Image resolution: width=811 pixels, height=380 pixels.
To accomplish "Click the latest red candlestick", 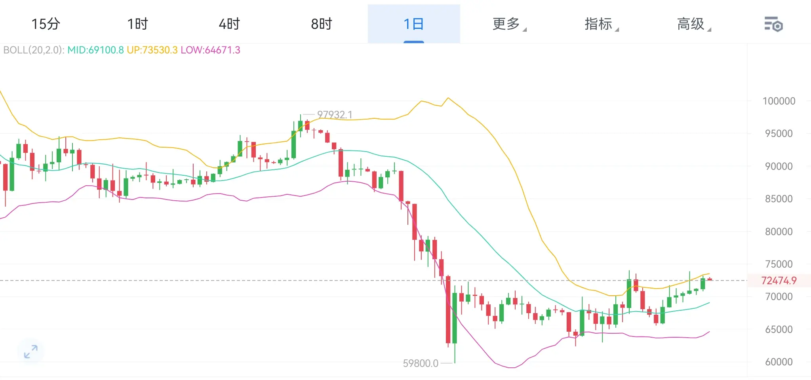I will click(710, 279).
